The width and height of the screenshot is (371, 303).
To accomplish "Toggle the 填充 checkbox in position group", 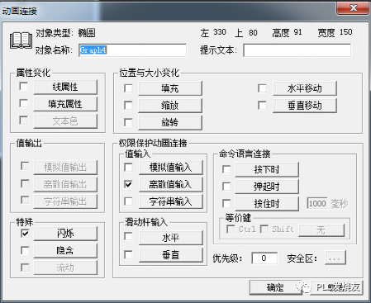I will (x=128, y=88).
